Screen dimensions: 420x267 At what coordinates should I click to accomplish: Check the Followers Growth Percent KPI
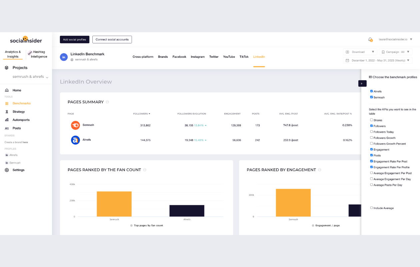click(371, 144)
